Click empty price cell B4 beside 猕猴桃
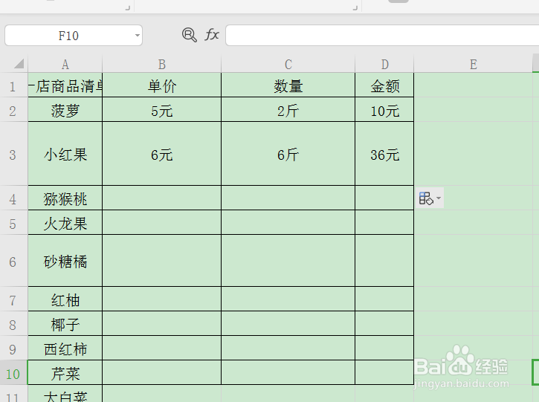Image resolution: width=539 pixels, height=402 pixels. click(x=161, y=198)
